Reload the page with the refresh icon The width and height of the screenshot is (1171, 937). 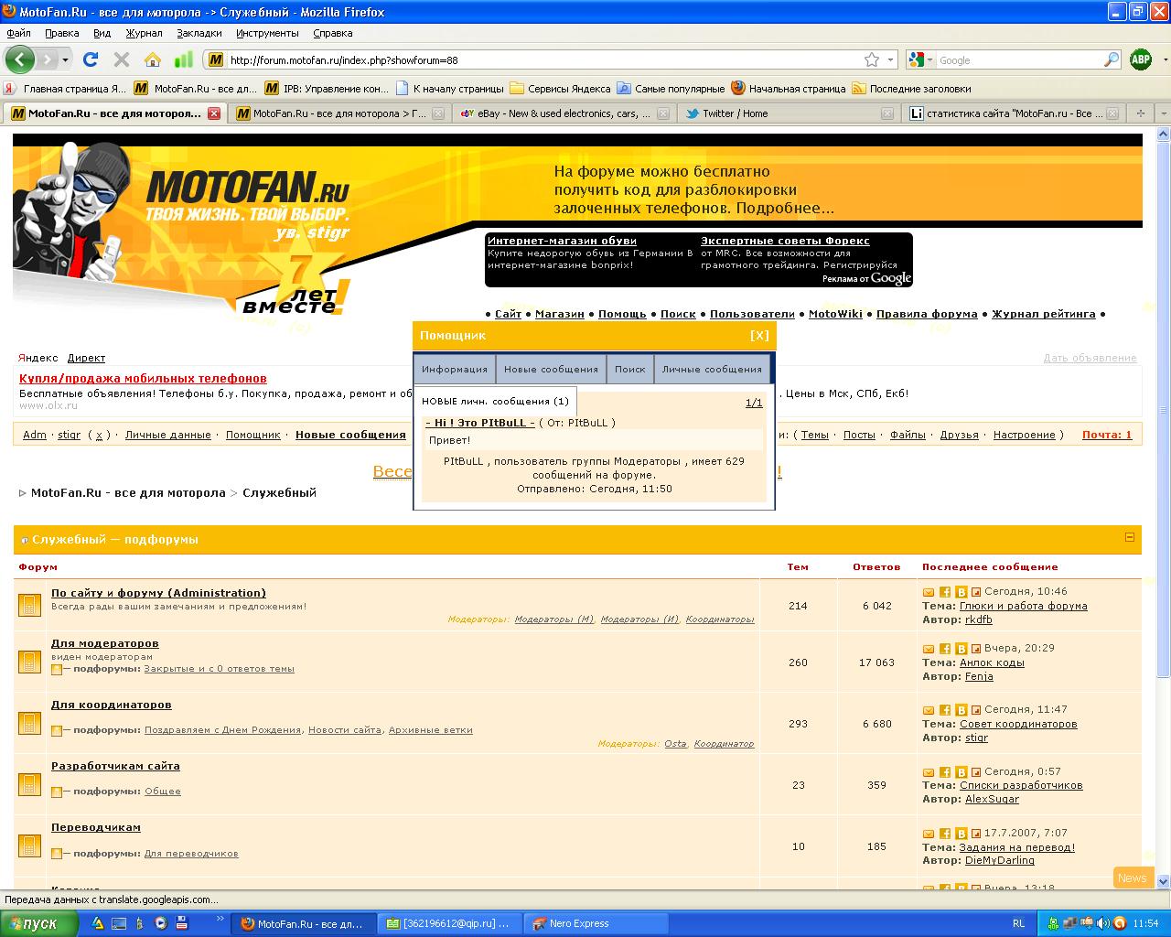(90, 59)
